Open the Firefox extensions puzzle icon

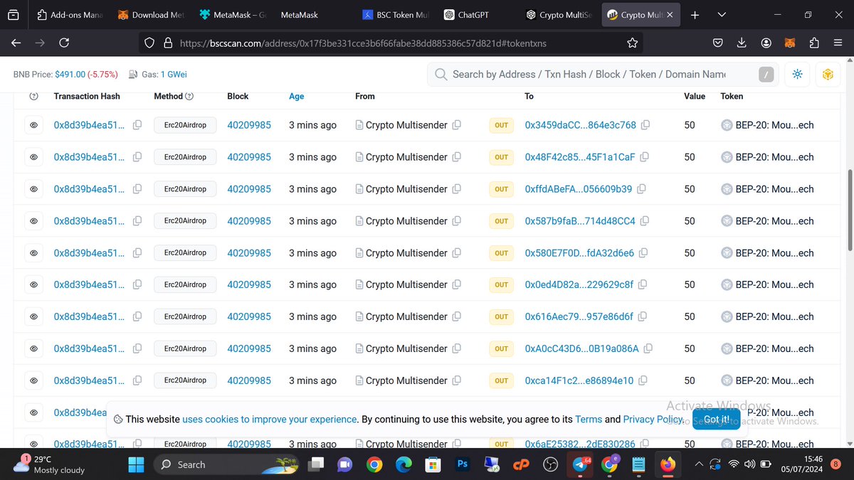pos(814,43)
